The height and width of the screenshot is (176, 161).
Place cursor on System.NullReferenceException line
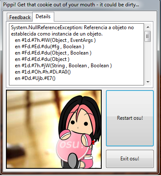(72, 27)
